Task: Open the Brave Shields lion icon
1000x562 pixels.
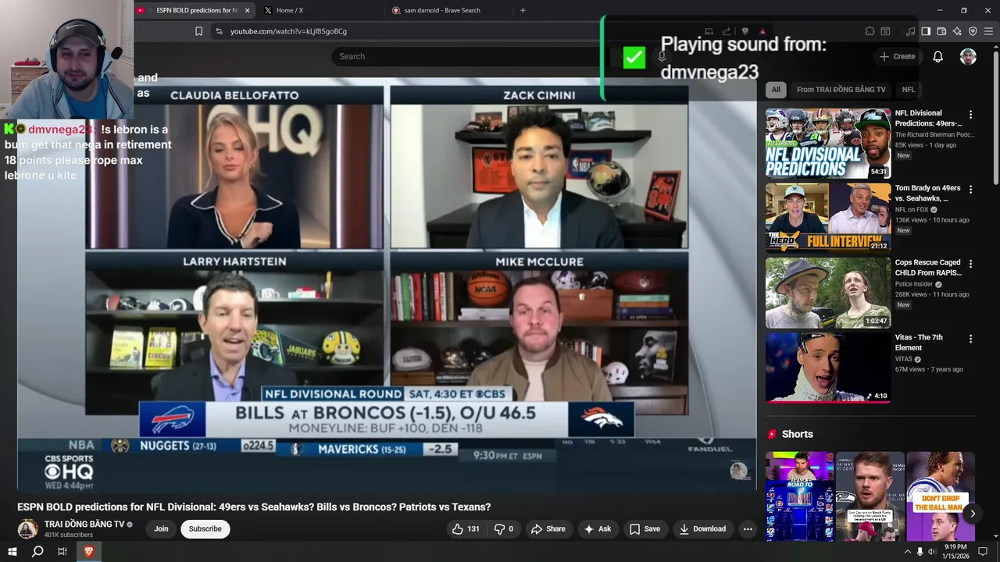Action: 745,31
